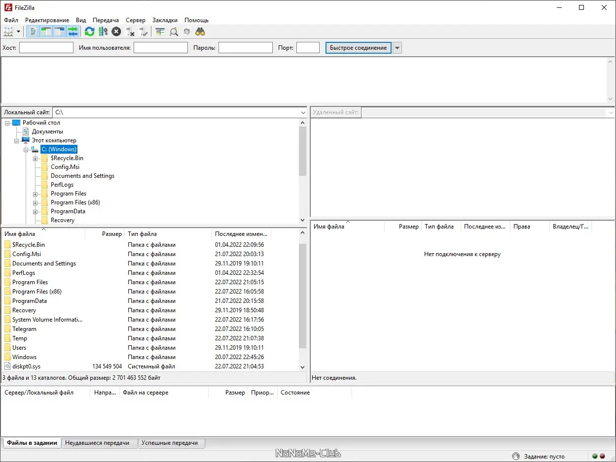Select Recovery folder in the tree
Image resolution: width=616 pixels, height=462 pixels.
click(x=63, y=220)
